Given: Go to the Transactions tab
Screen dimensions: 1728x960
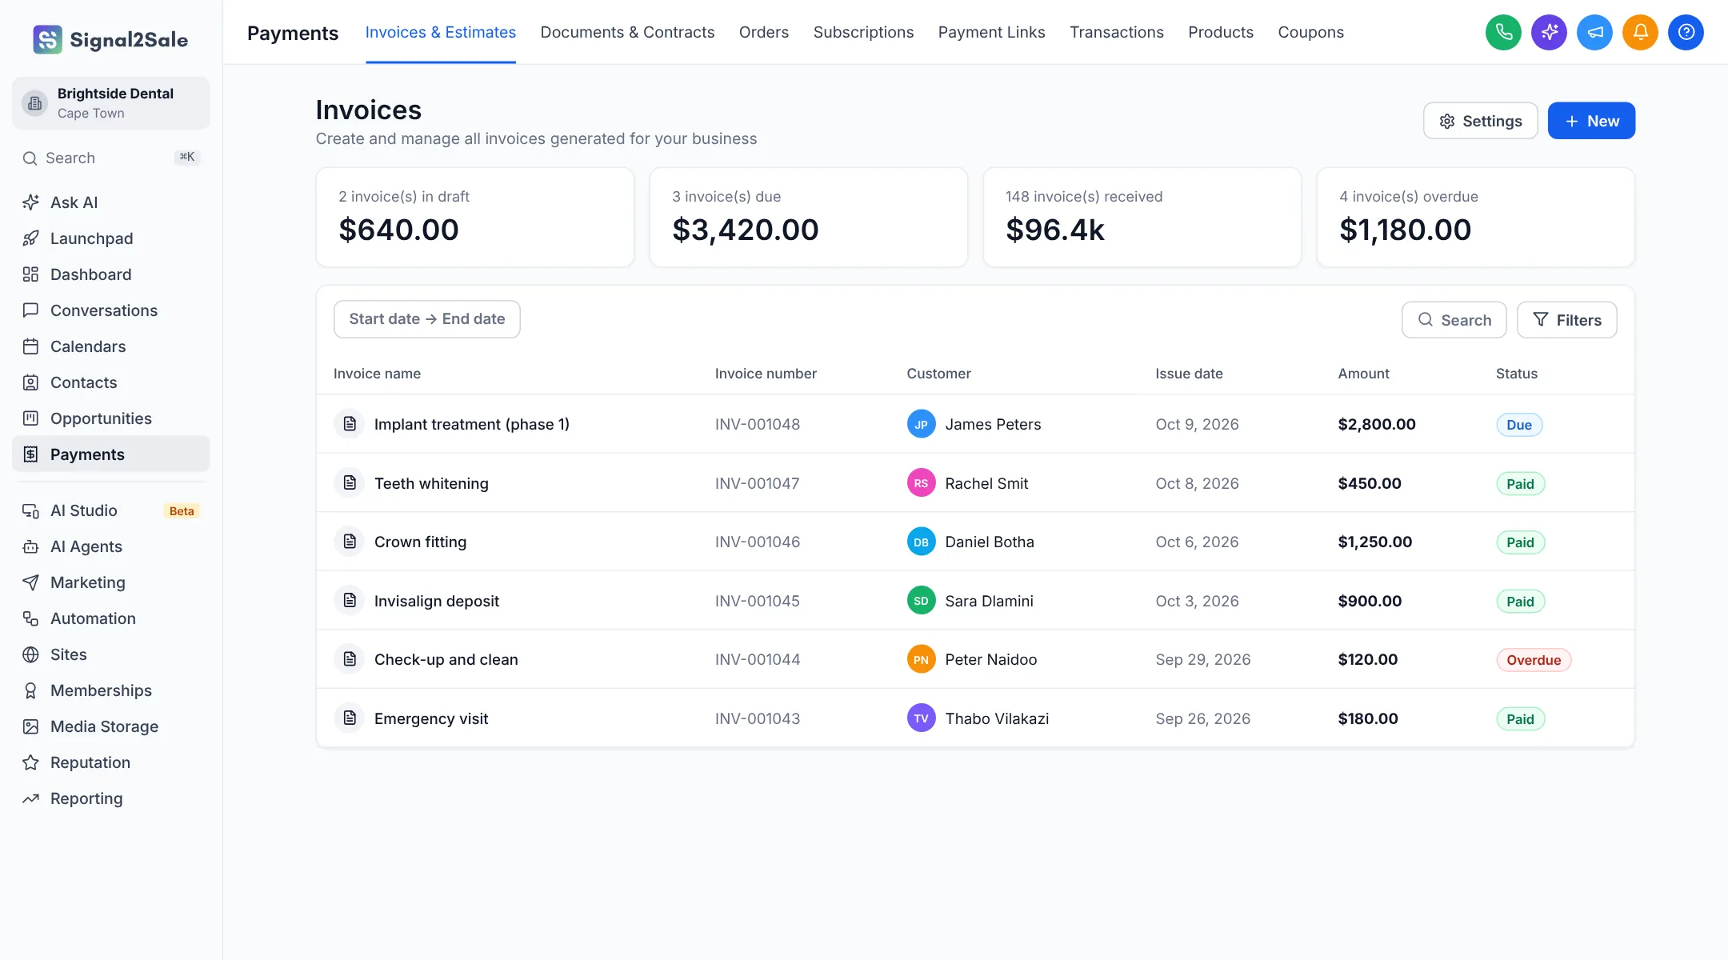Looking at the screenshot, I should pyautogui.click(x=1117, y=32).
